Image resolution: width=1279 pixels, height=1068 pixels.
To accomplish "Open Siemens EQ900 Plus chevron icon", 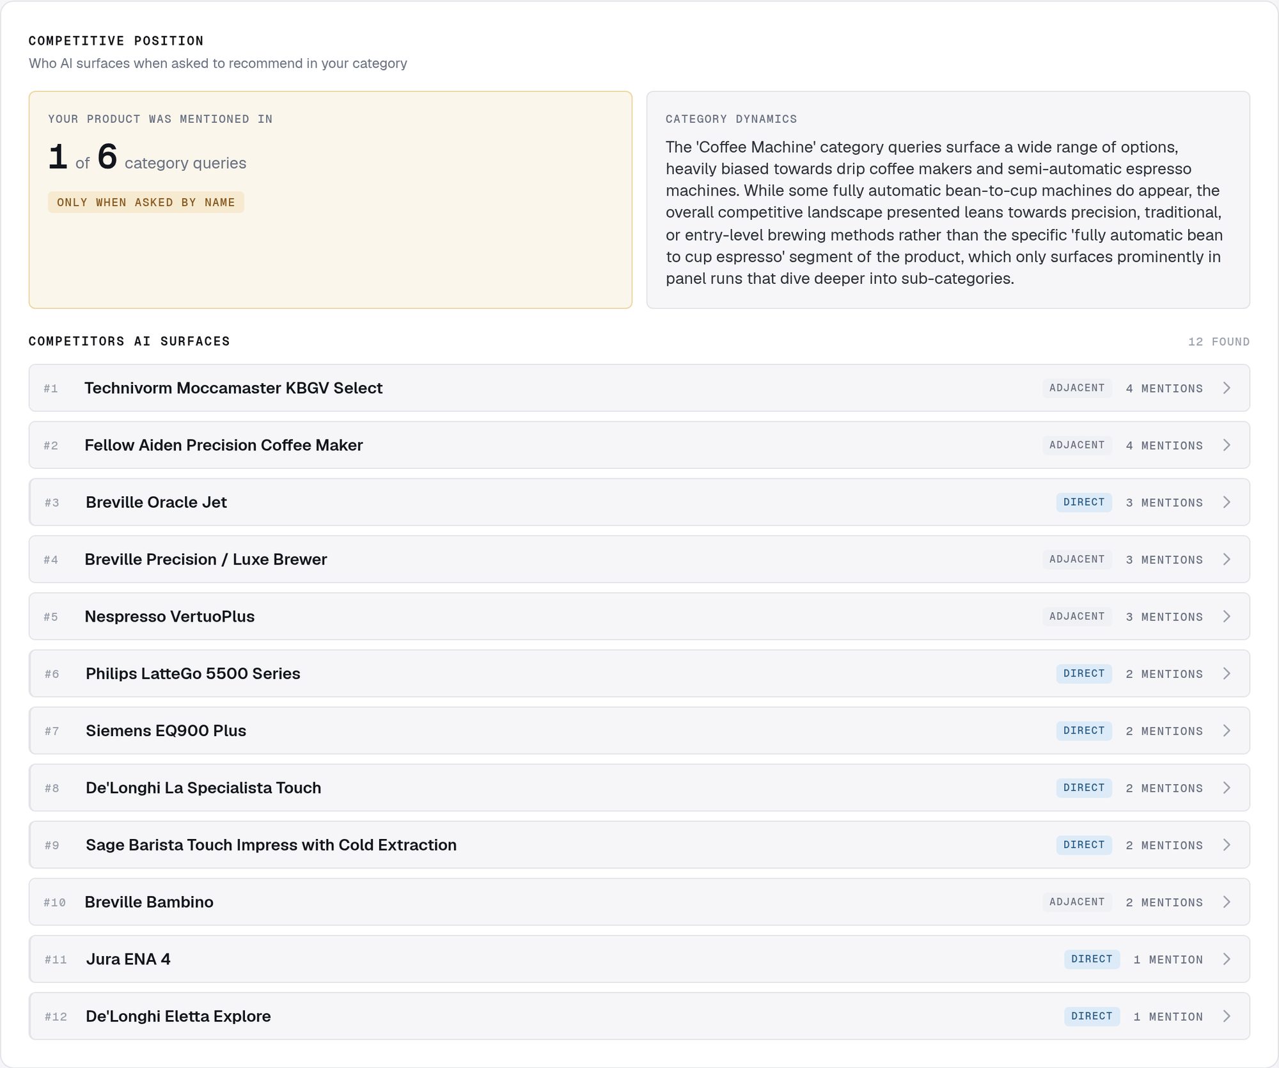I will 1227,731.
